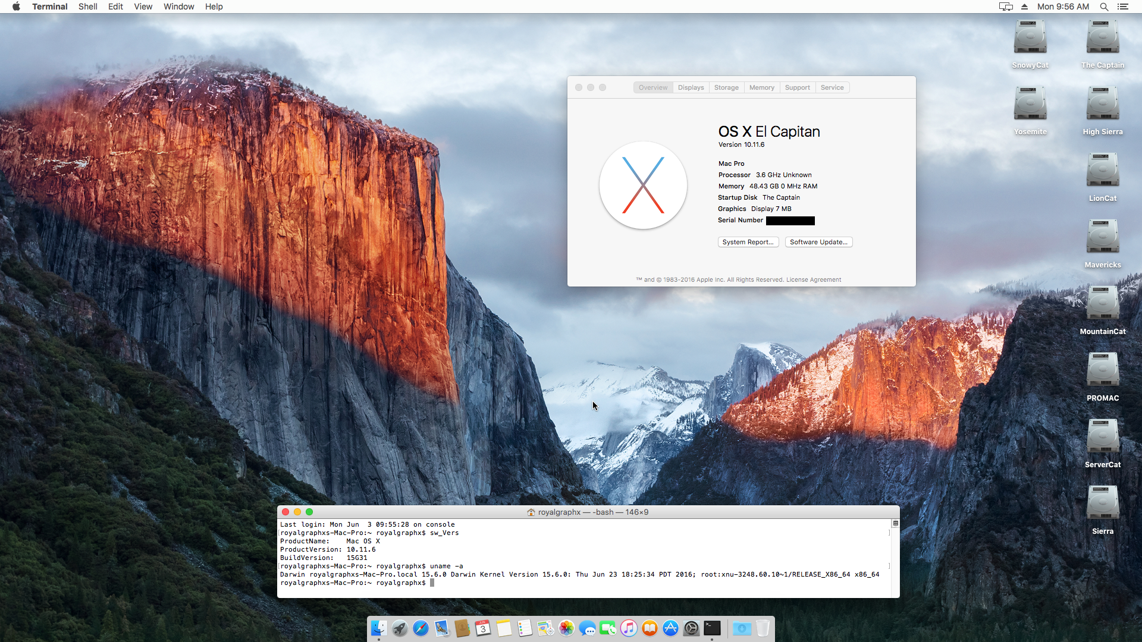Open the Apple menu
Image resolution: width=1142 pixels, height=642 pixels.
click(x=16, y=7)
